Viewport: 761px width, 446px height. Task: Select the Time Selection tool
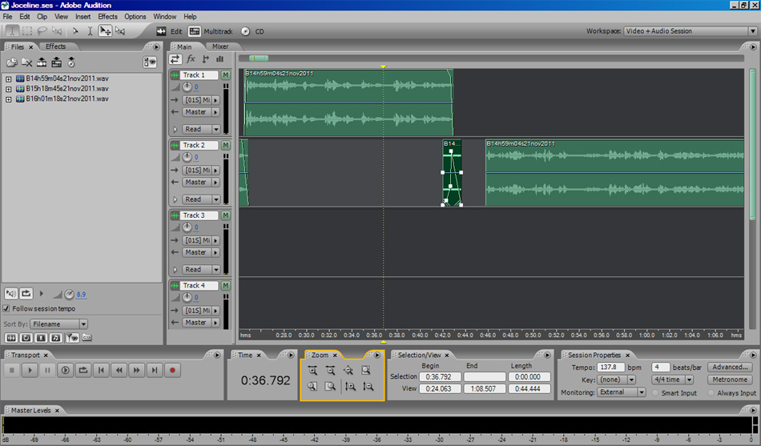pos(90,31)
